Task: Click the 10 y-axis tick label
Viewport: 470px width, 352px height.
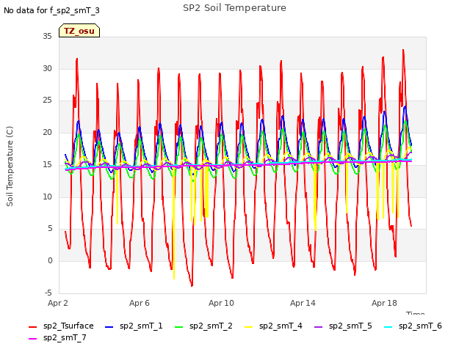Action: pyautogui.click(x=47, y=197)
